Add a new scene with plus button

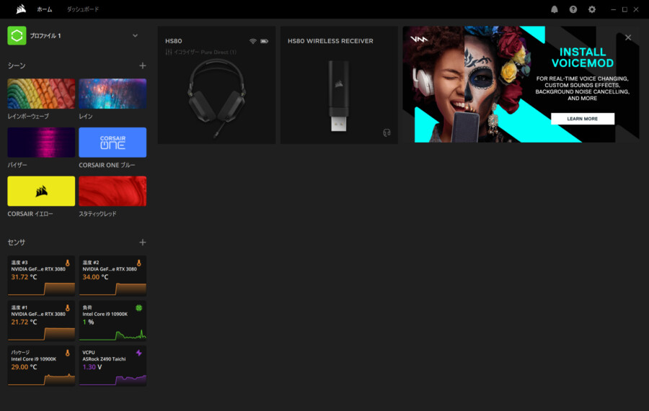[142, 66]
